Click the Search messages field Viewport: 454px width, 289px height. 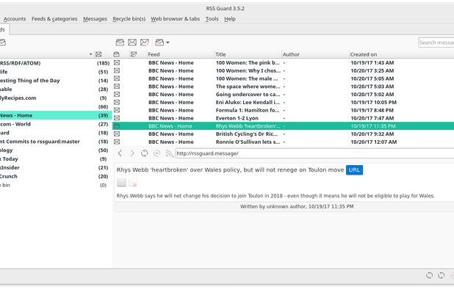pyautogui.click(x=436, y=43)
